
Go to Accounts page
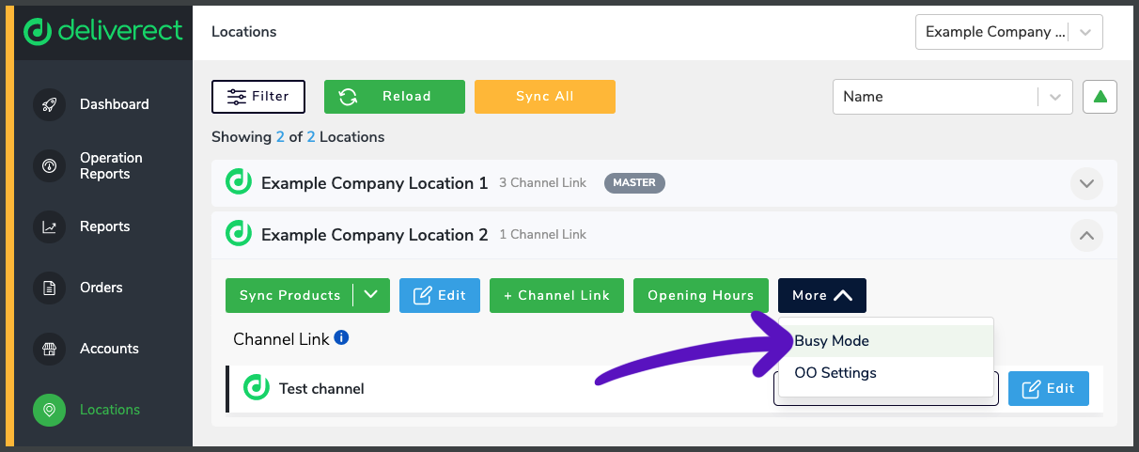[x=109, y=349]
